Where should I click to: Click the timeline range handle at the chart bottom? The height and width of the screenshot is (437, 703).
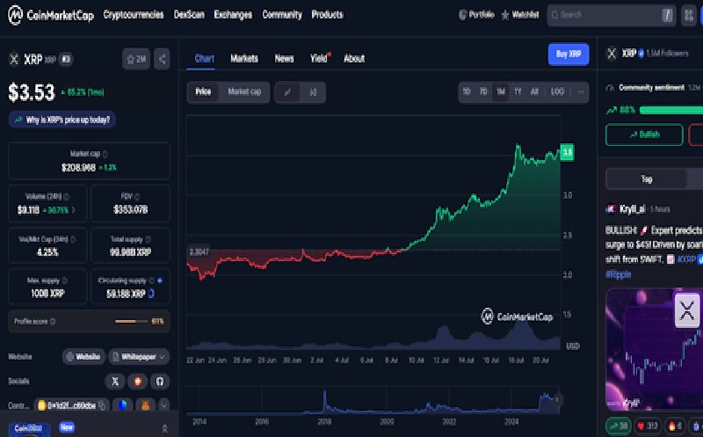pyautogui.click(x=557, y=400)
